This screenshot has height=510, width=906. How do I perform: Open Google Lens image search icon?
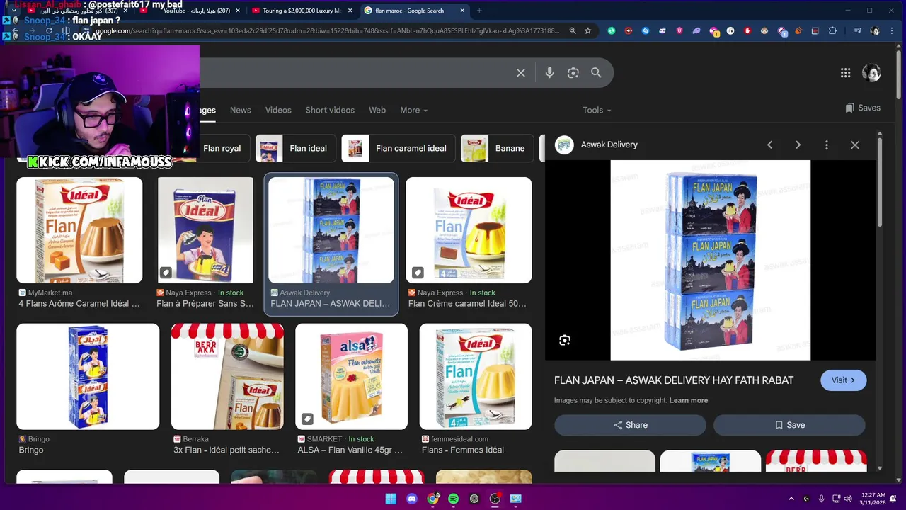coord(573,73)
